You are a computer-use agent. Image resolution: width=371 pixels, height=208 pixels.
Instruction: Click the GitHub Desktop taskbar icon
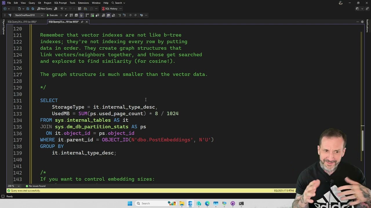[233, 203]
